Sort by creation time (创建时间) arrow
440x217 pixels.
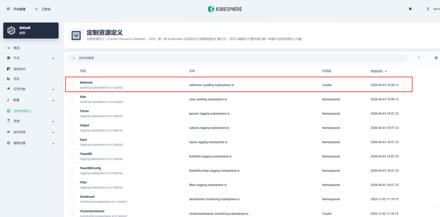pos(386,71)
